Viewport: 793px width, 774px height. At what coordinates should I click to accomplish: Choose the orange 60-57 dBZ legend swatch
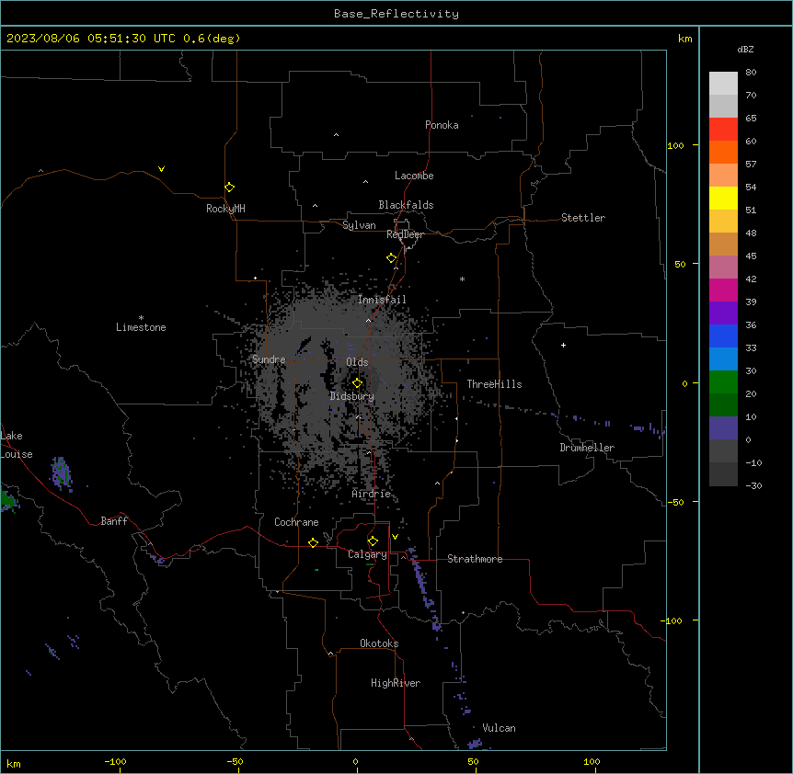(723, 152)
